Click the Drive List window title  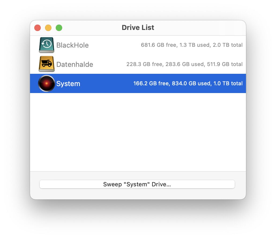tap(138, 28)
